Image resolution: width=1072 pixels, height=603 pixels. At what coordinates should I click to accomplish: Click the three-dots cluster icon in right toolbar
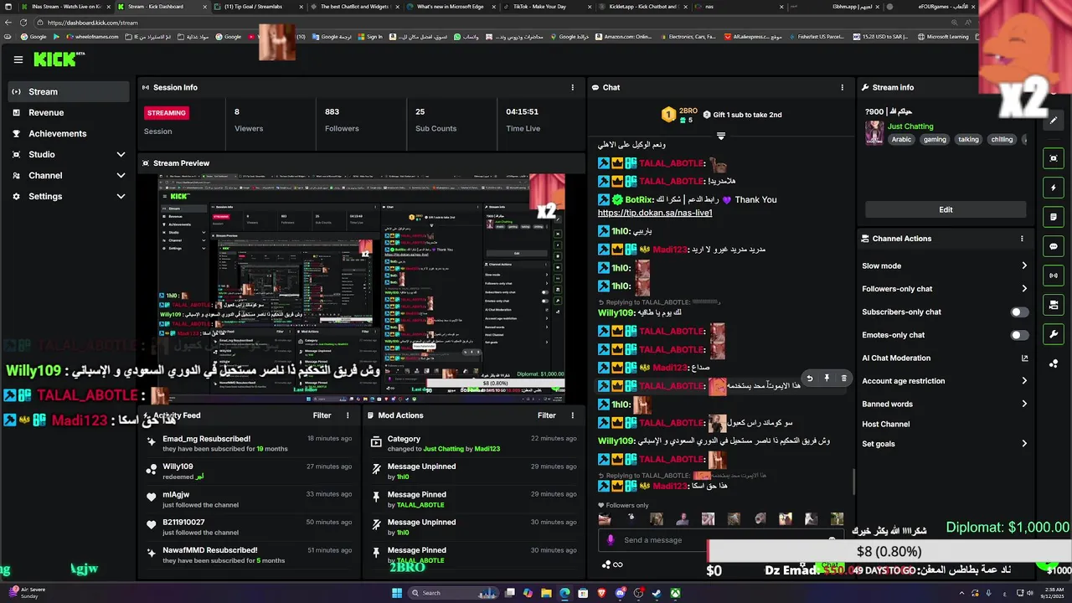[x=1054, y=363]
